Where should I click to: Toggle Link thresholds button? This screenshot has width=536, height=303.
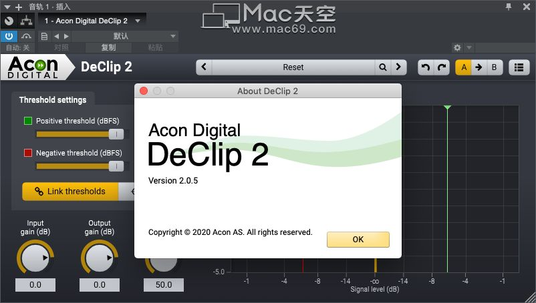point(70,192)
